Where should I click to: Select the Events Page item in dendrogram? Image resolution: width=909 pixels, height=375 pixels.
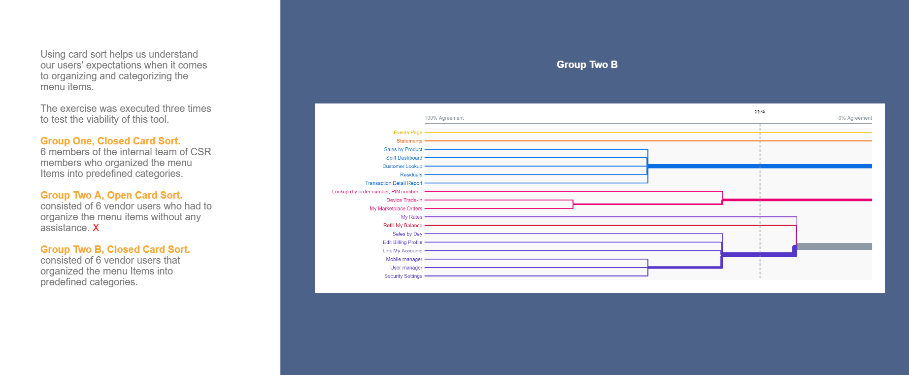coord(407,133)
